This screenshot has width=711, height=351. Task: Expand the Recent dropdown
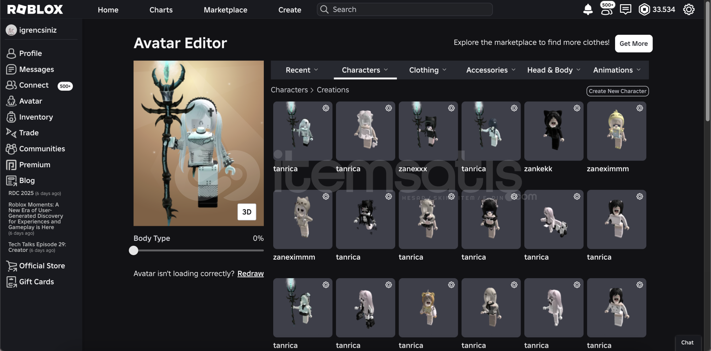(x=302, y=70)
